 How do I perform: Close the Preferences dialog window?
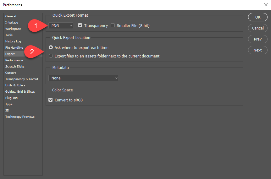266,5
